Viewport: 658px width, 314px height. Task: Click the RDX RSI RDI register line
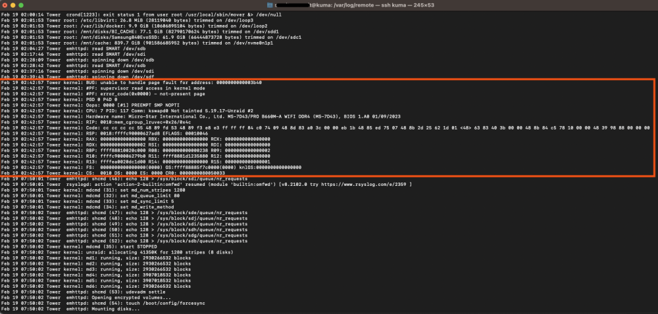pos(136,145)
